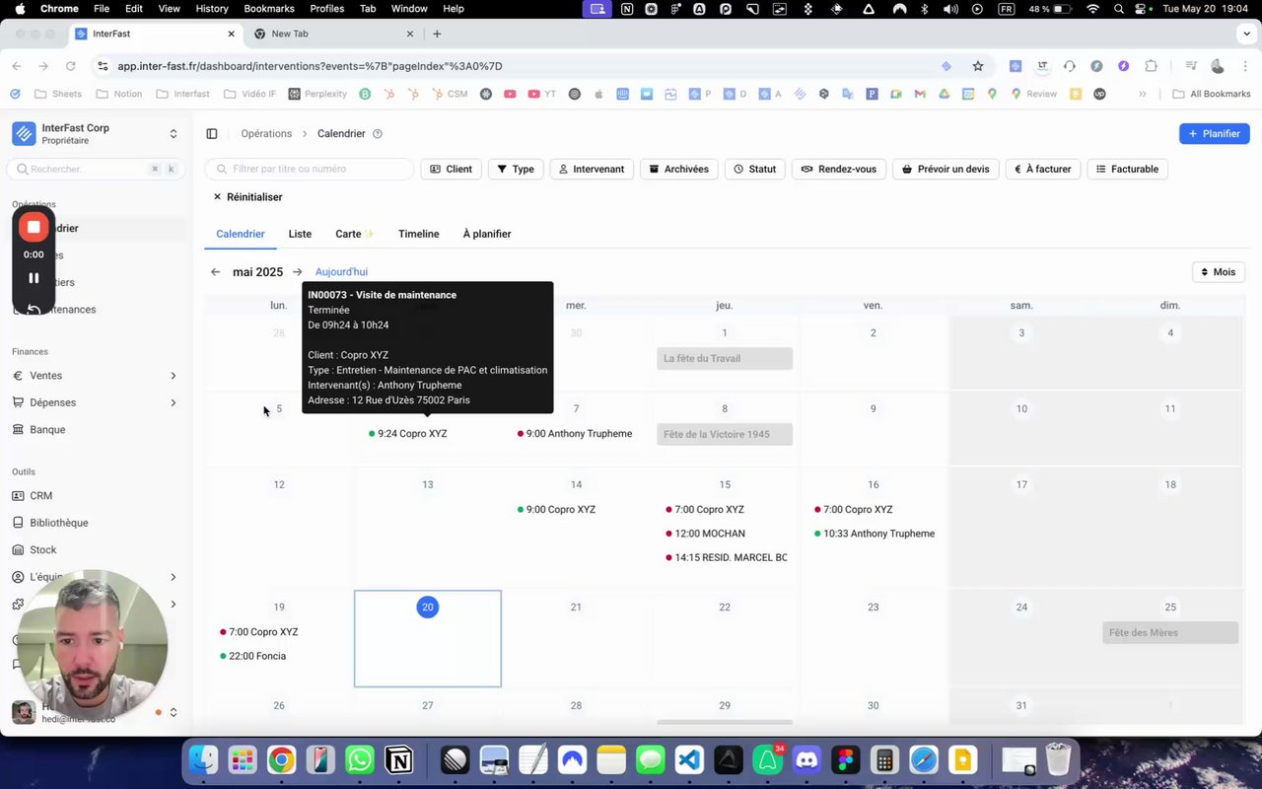The image size is (1262, 789).
Task: Switch to the Liste tab
Action: pyautogui.click(x=300, y=234)
